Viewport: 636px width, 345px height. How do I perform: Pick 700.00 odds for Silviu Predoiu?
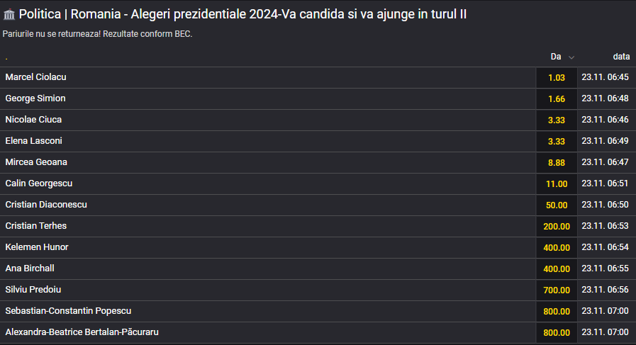[x=557, y=290]
